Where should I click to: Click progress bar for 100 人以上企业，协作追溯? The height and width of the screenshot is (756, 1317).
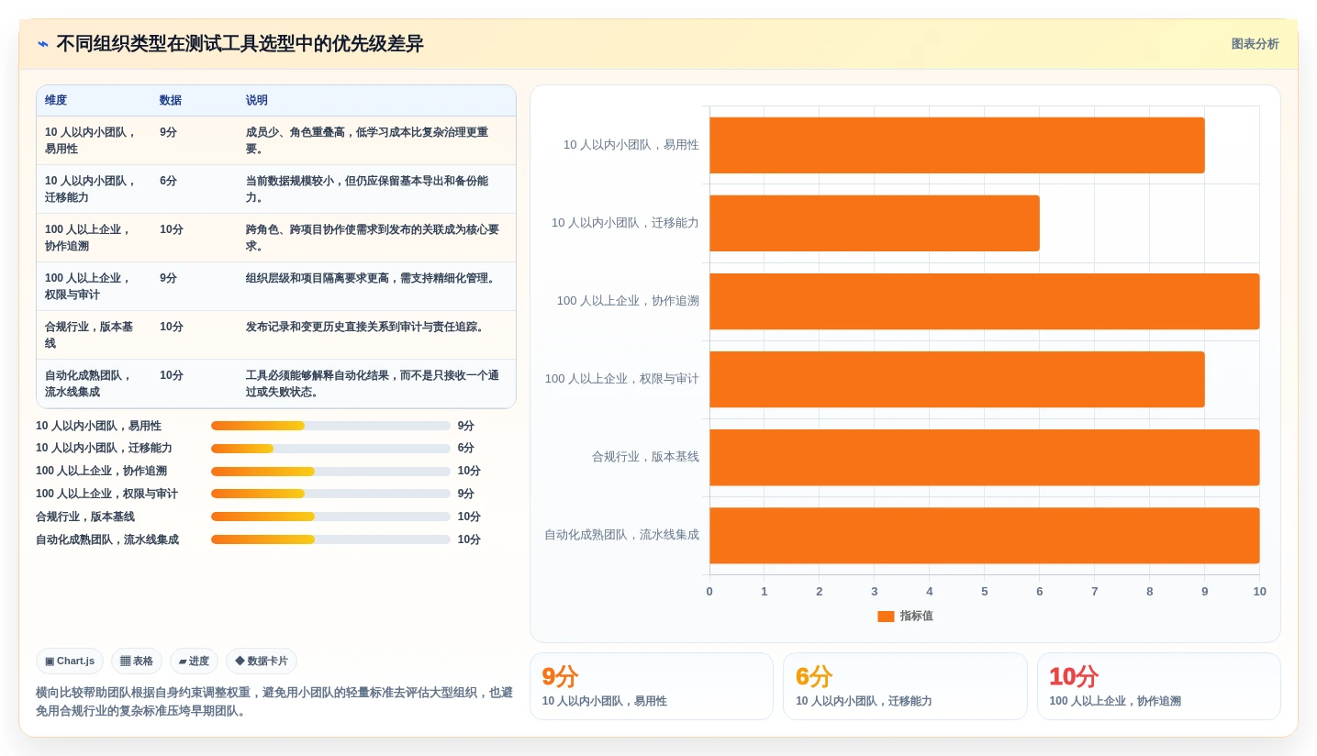point(330,472)
